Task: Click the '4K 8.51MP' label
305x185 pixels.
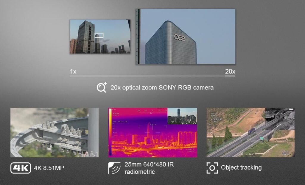Action: 49,168
